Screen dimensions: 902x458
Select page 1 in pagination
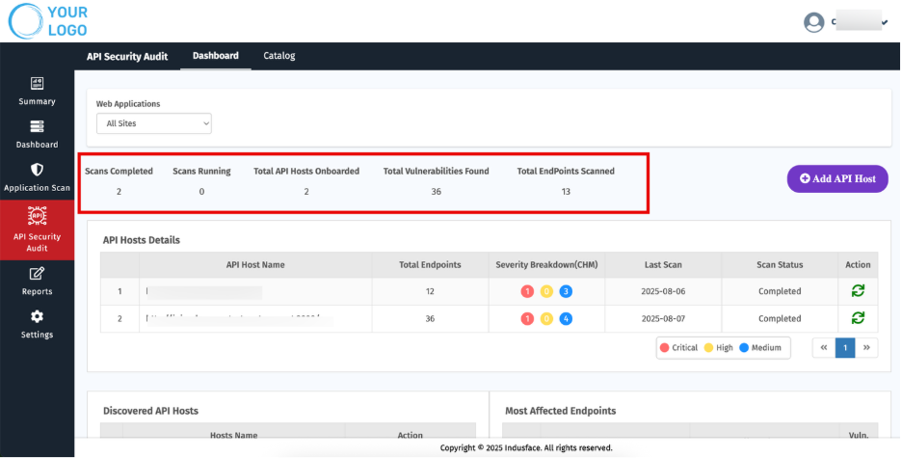point(845,347)
